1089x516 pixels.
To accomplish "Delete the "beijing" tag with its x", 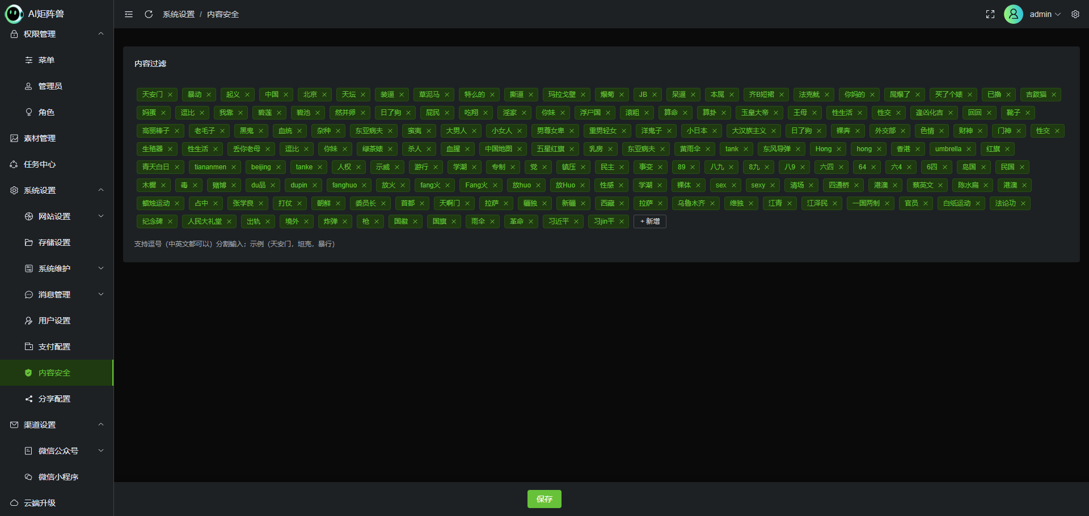I will pos(278,167).
